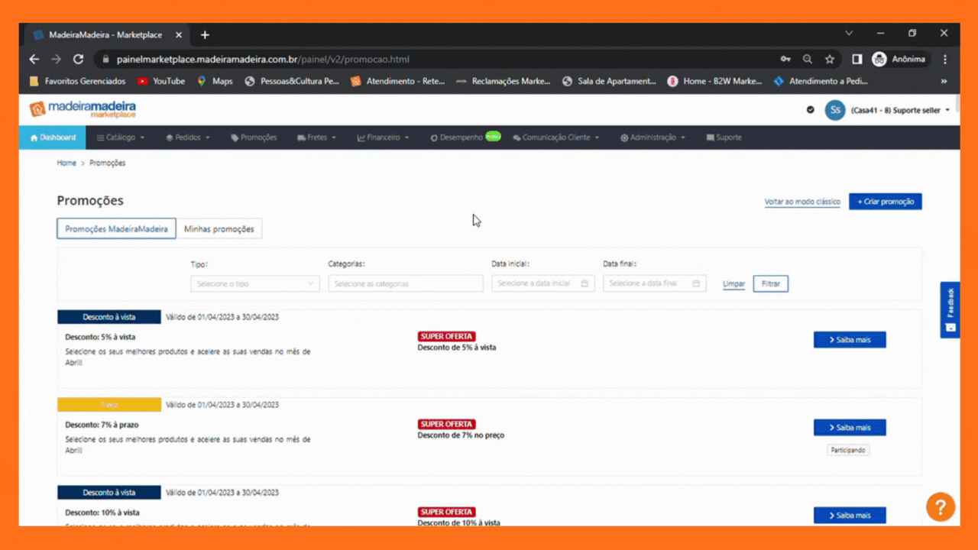The height and width of the screenshot is (550, 978).
Task: Click Saiba mais for 5% à vista
Action: pyautogui.click(x=850, y=340)
